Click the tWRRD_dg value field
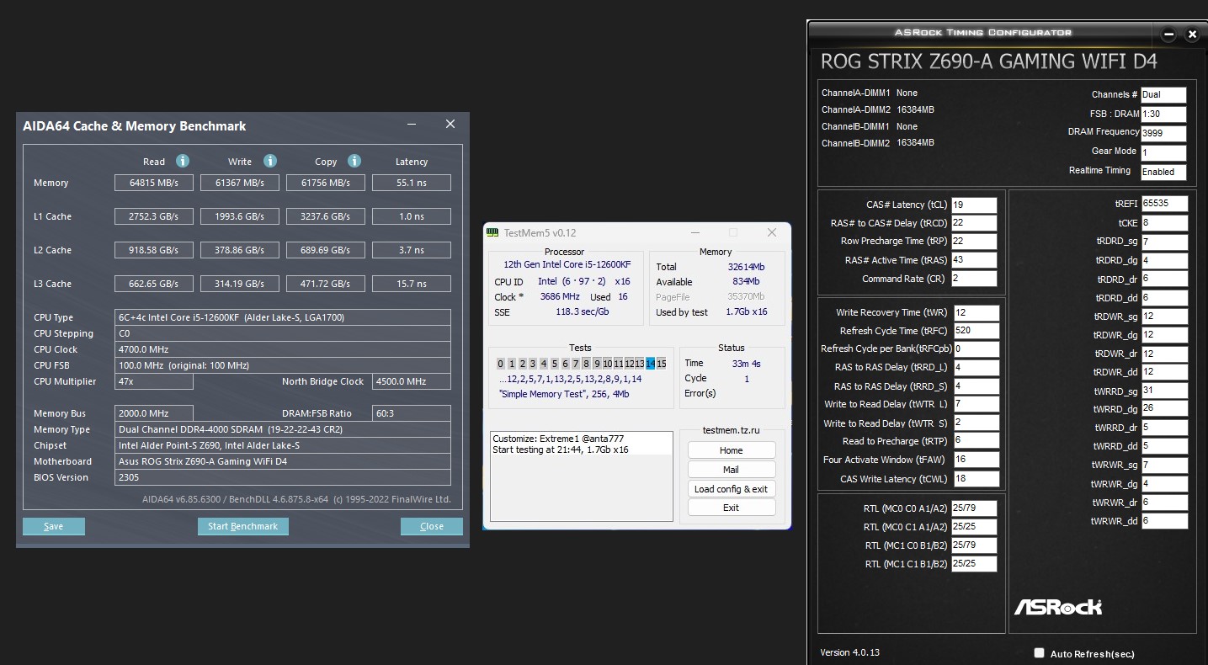Screen dimensions: 1208x665 tap(1164, 409)
